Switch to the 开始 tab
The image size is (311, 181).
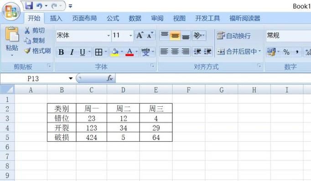pos(34,18)
